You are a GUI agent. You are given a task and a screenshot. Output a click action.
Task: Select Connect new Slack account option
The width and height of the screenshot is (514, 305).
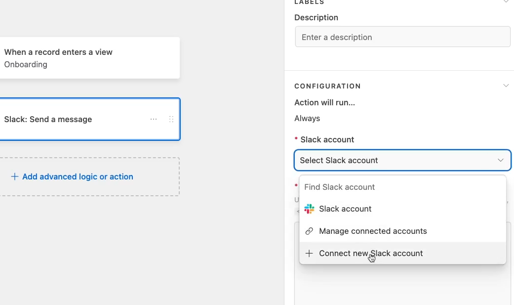point(402,254)
